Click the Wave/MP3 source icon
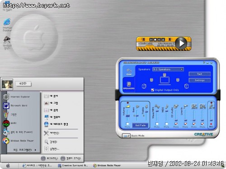Image resolution: width=226 pixels, height=169 pixels. [157, 106]
